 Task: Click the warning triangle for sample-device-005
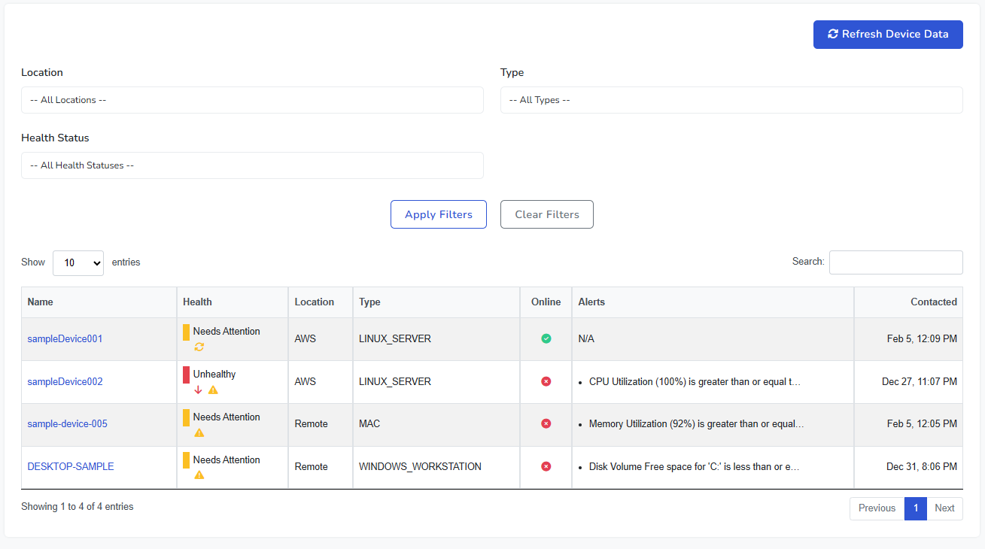click(x=199, y=432)
